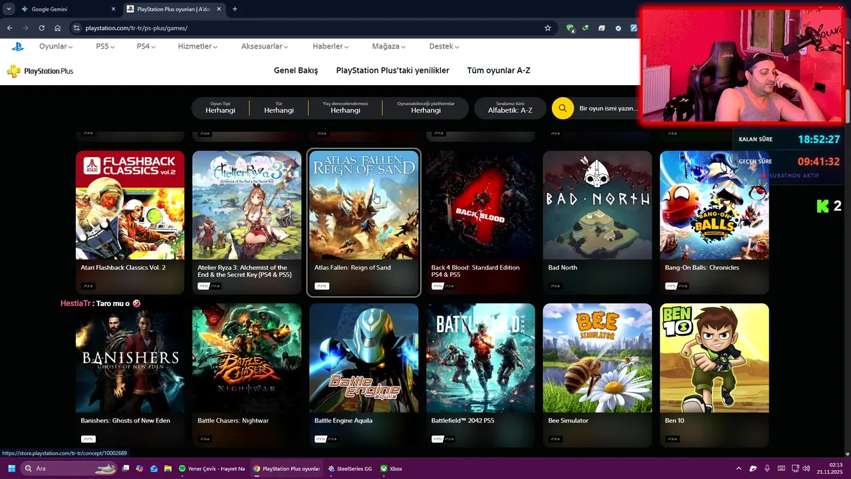Click the browser back arrow
851x479 pixels.
pyautogui.click(x=9, y=28)
